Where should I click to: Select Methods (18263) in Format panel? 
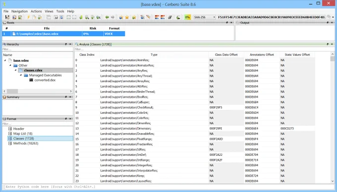pyautogui.click(x=26, y=144)
